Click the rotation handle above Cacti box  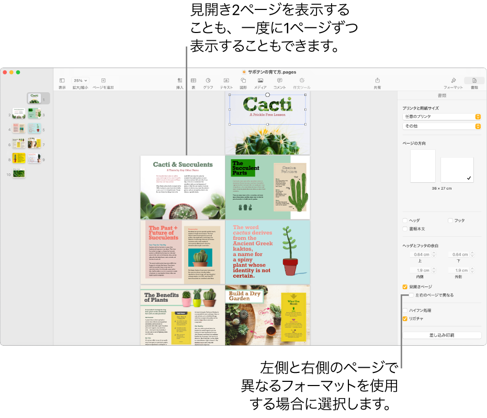[267, 94]
